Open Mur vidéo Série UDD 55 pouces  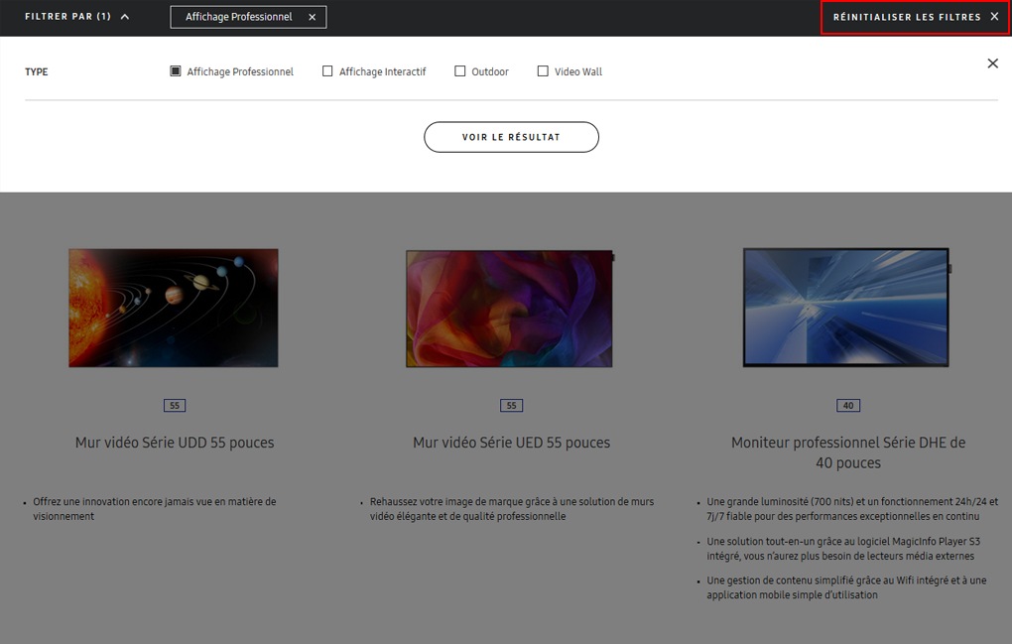pos(175,443)
